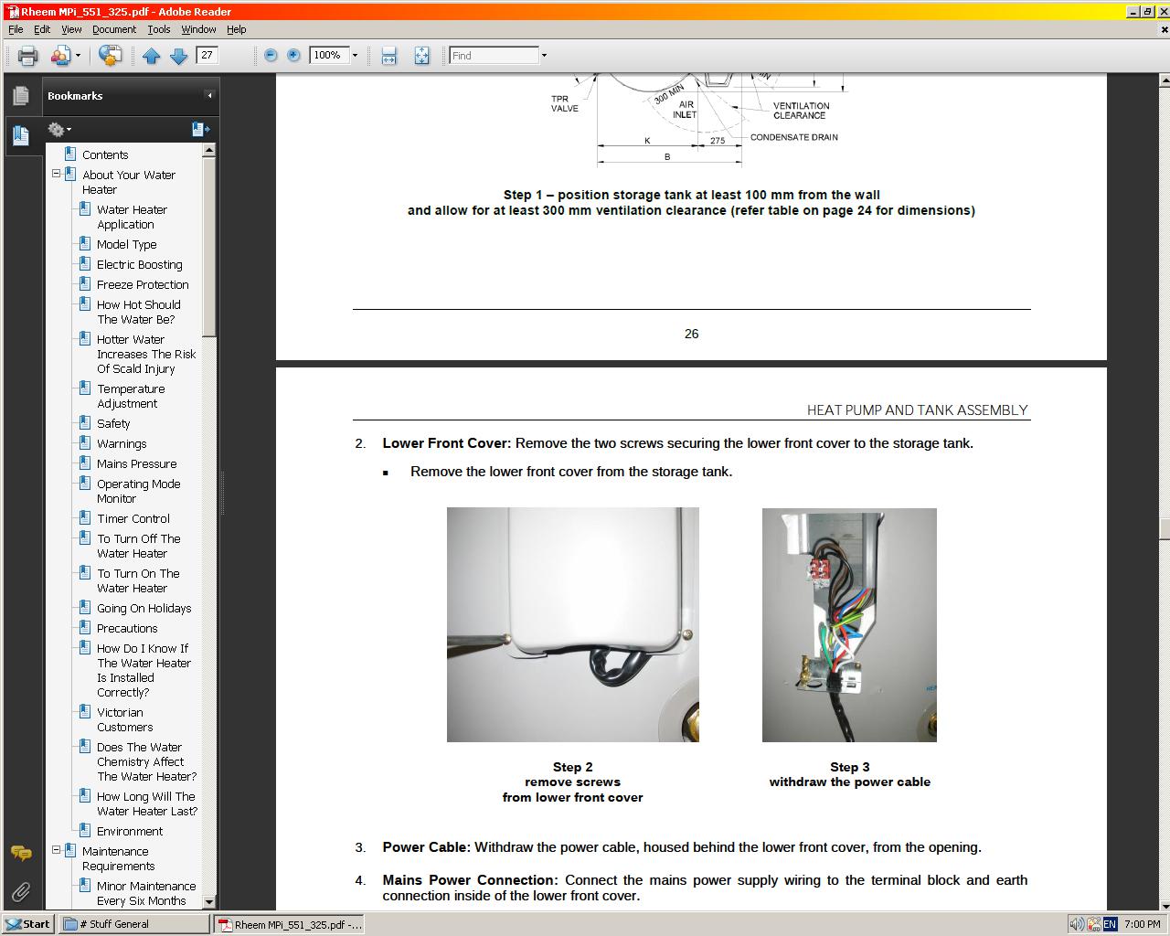
Task: Select the Fit One Full Page icon
Action: coord(421,56)
